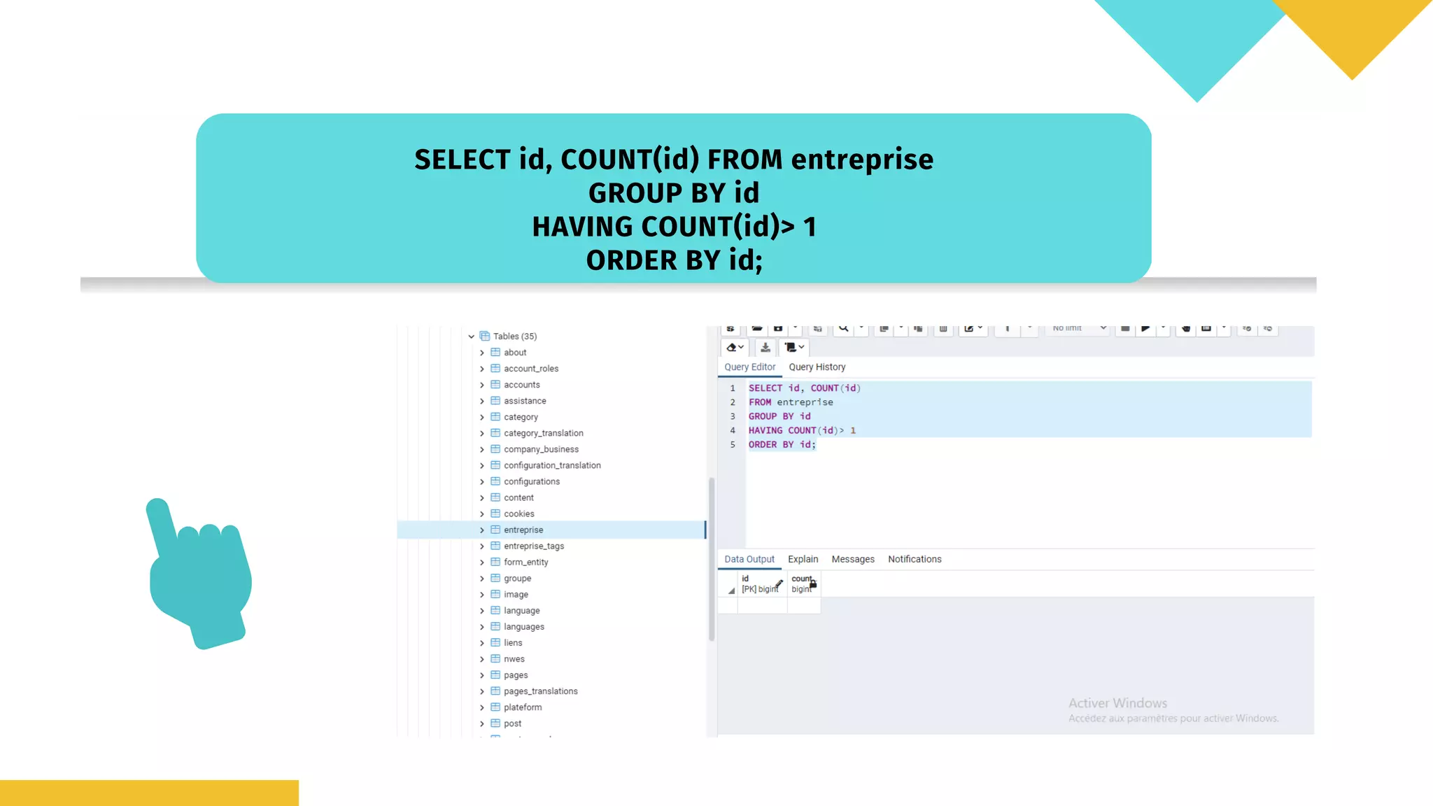Open the Macros scroll icon dropdown

pos(795,347)
